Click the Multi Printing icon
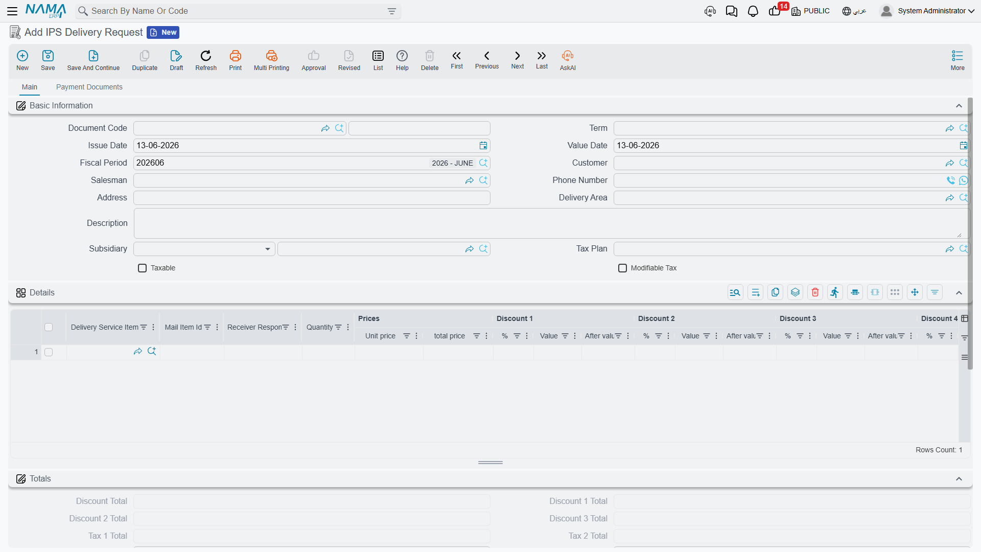This screenshot has width=981, height=552. click(x=271, y=60)
